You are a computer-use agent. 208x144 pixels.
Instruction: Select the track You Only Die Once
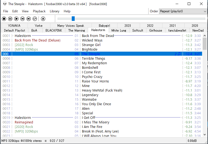pyautogui.click(x=96, y=104)
